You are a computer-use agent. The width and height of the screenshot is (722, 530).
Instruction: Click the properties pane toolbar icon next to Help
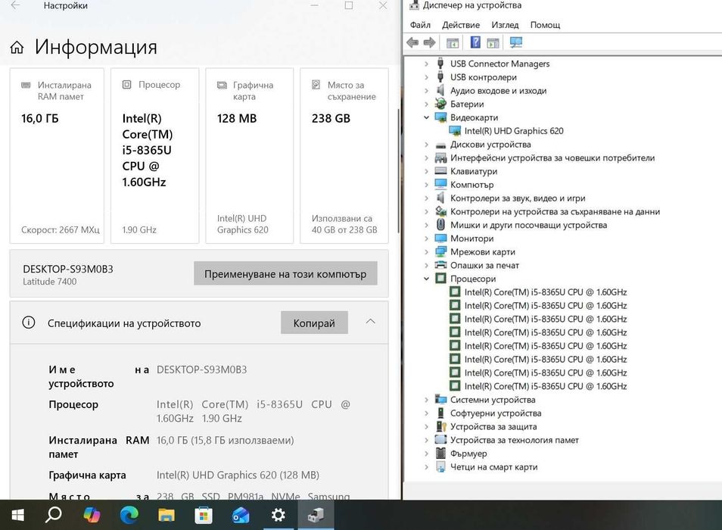click(493, 43)
